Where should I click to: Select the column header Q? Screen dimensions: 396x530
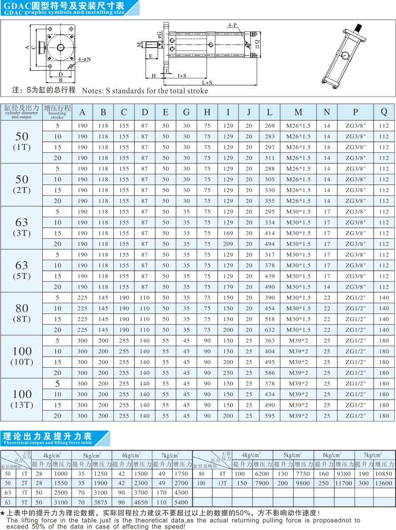pos(384,112)
